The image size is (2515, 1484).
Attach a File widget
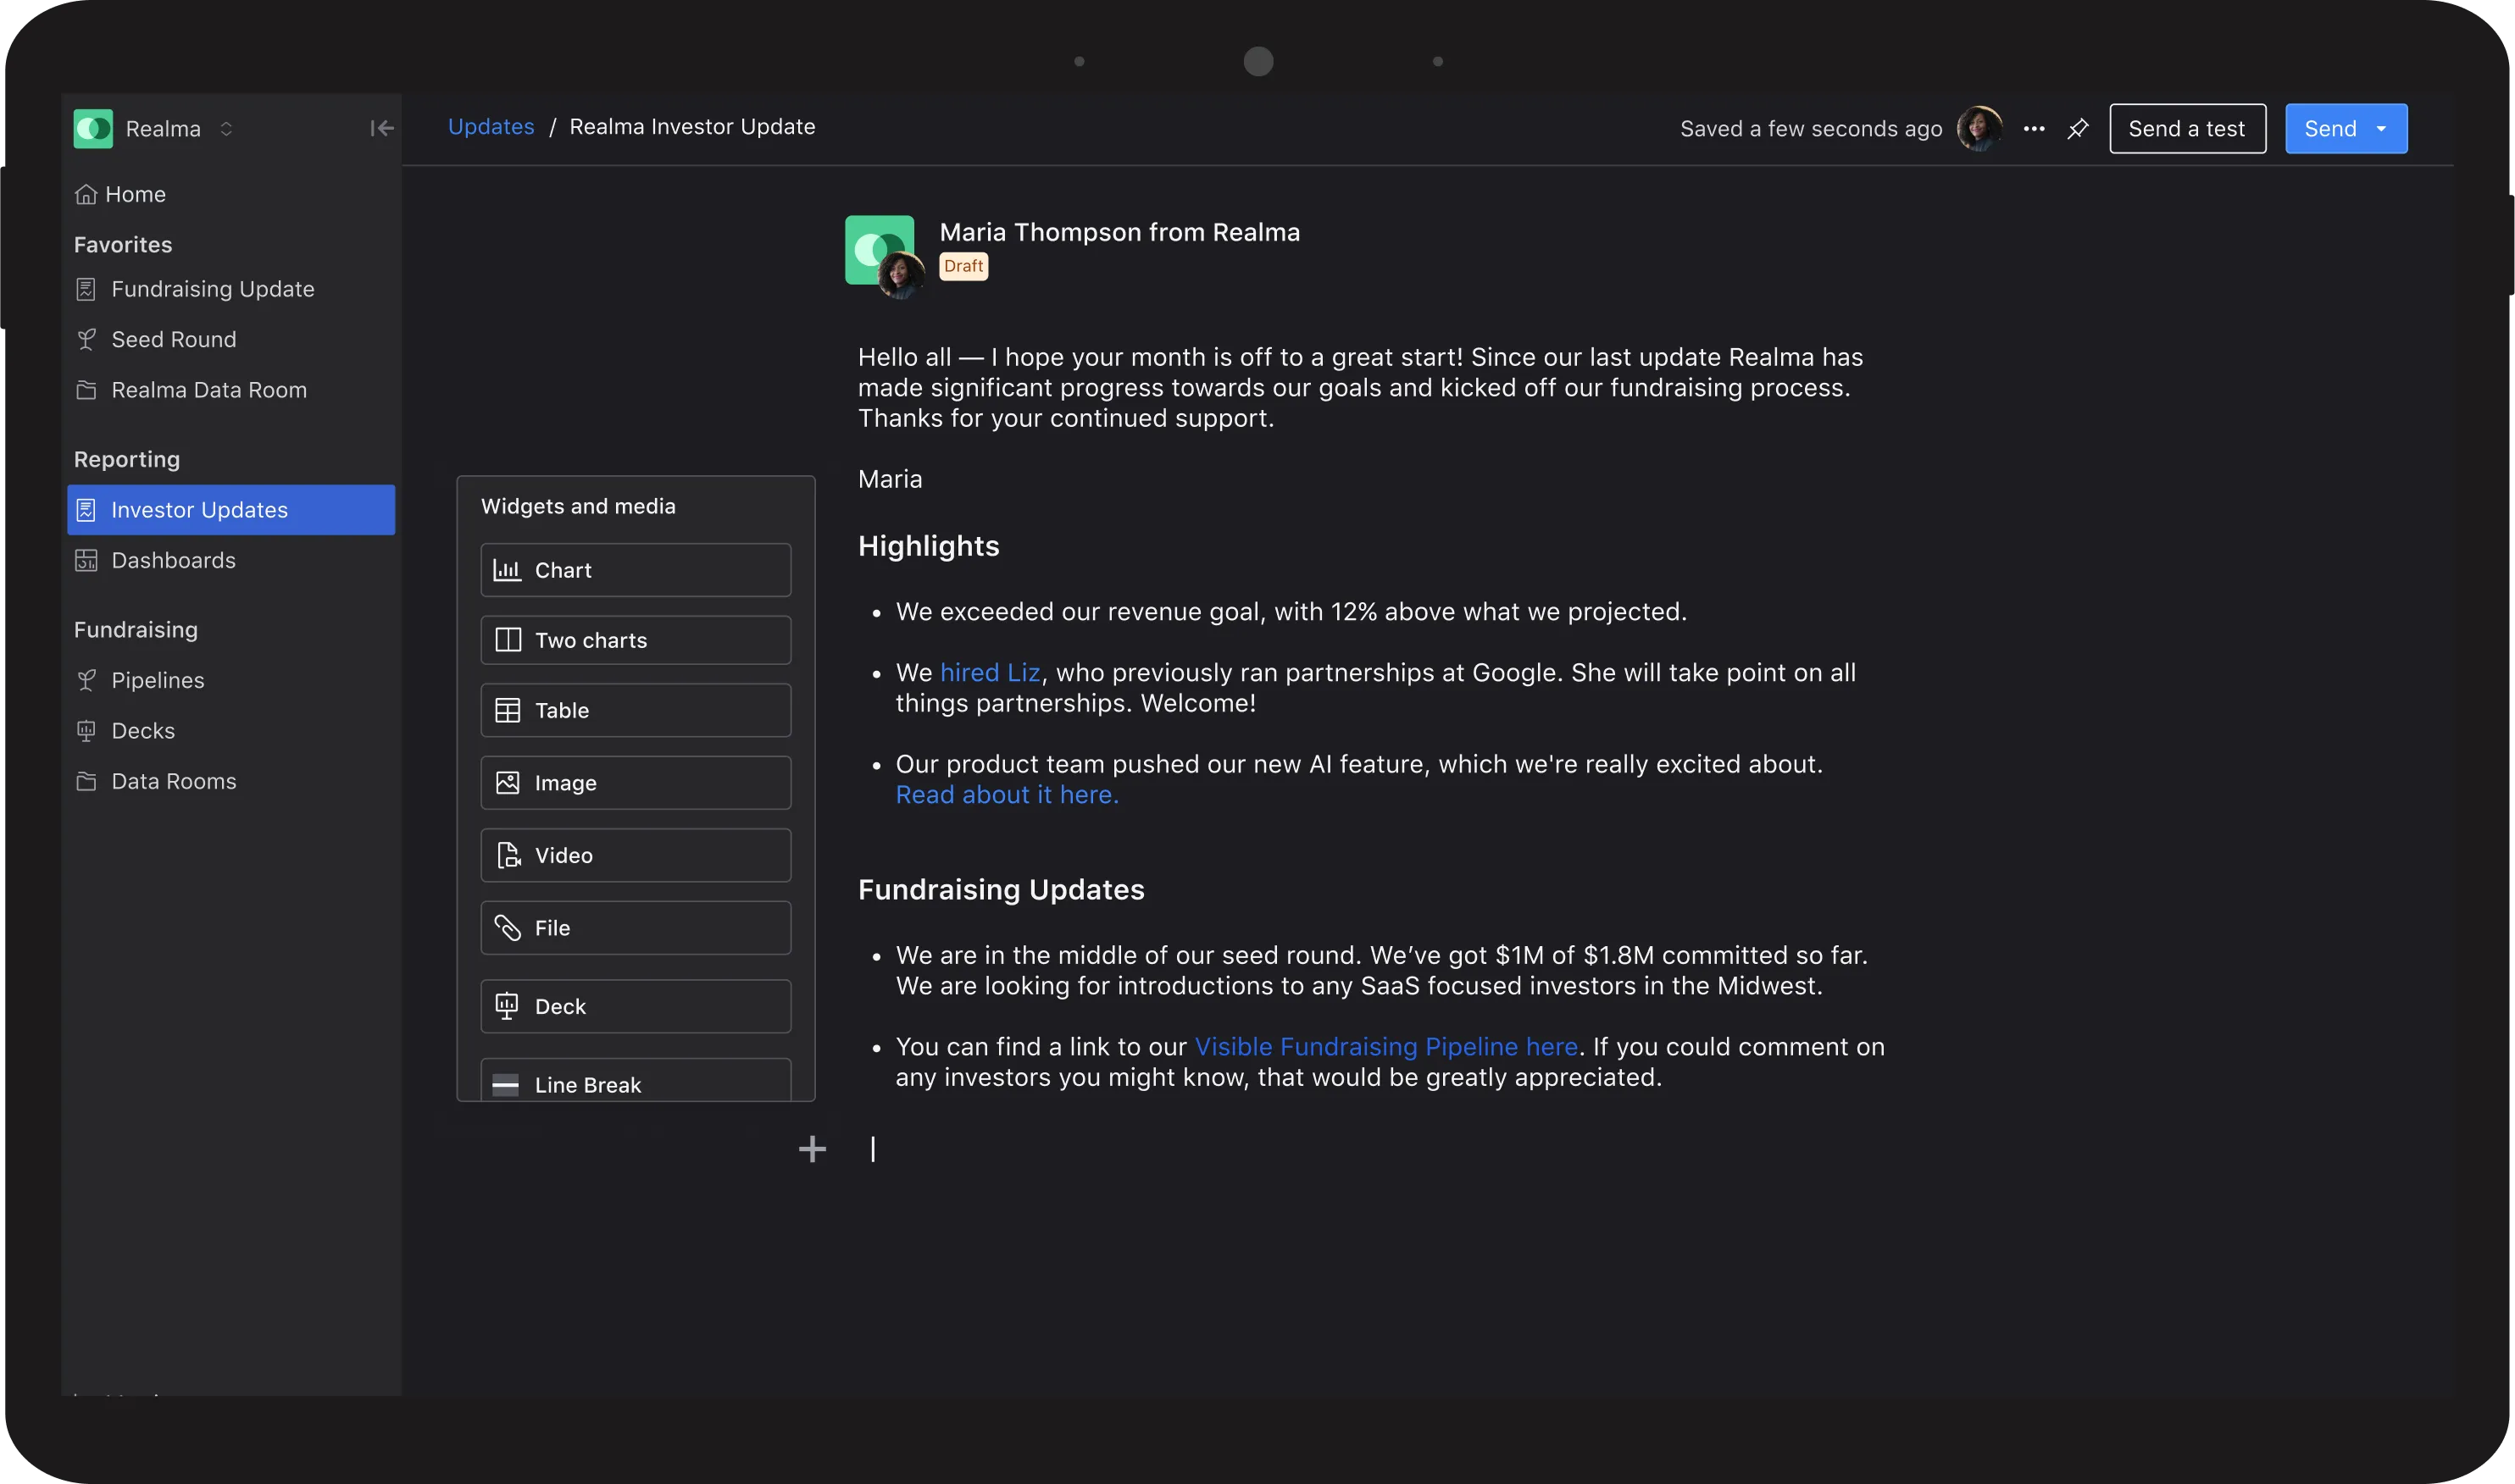click(x=636, y=928)
